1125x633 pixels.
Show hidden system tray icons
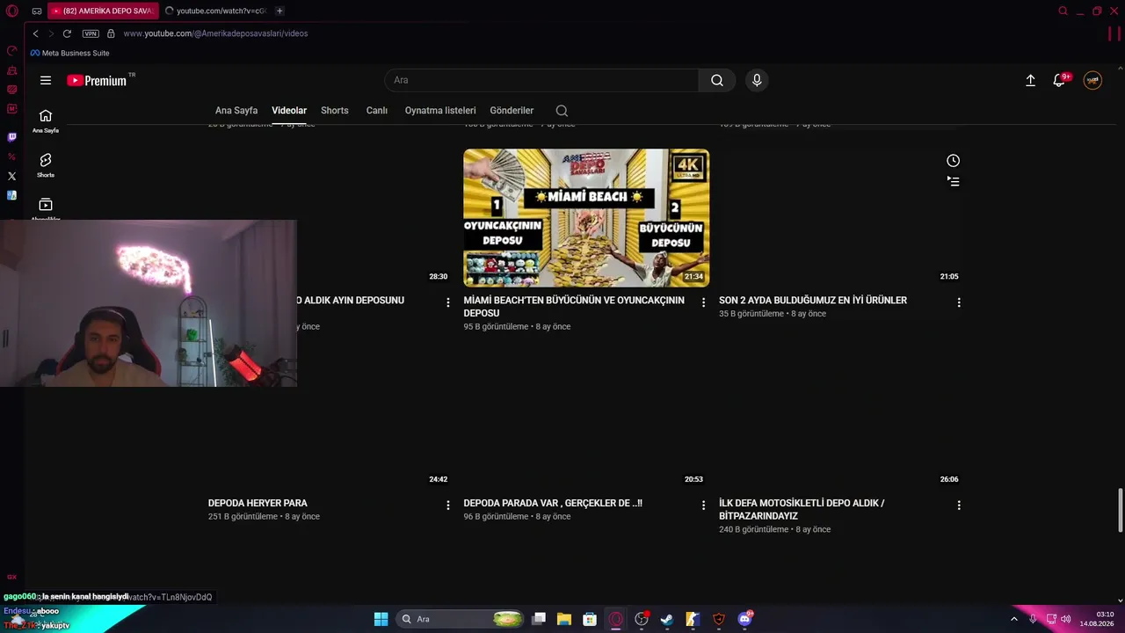coord(1013,619)
